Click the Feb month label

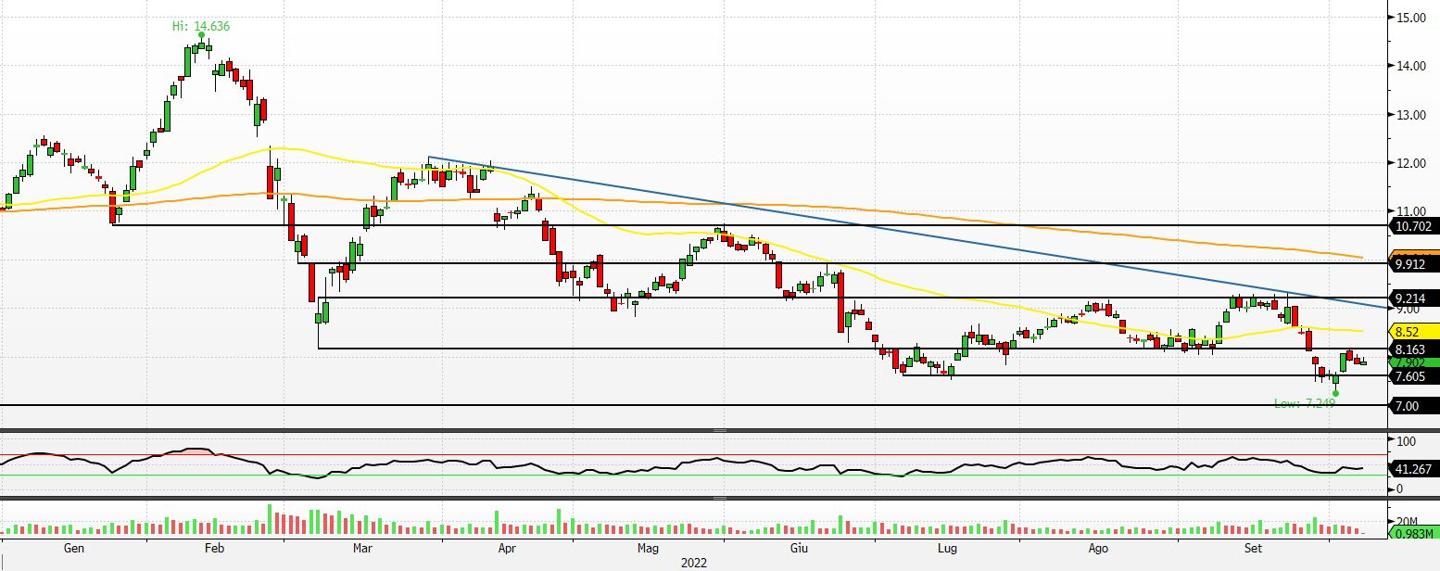pyautogui.click(x=214, y=549)
